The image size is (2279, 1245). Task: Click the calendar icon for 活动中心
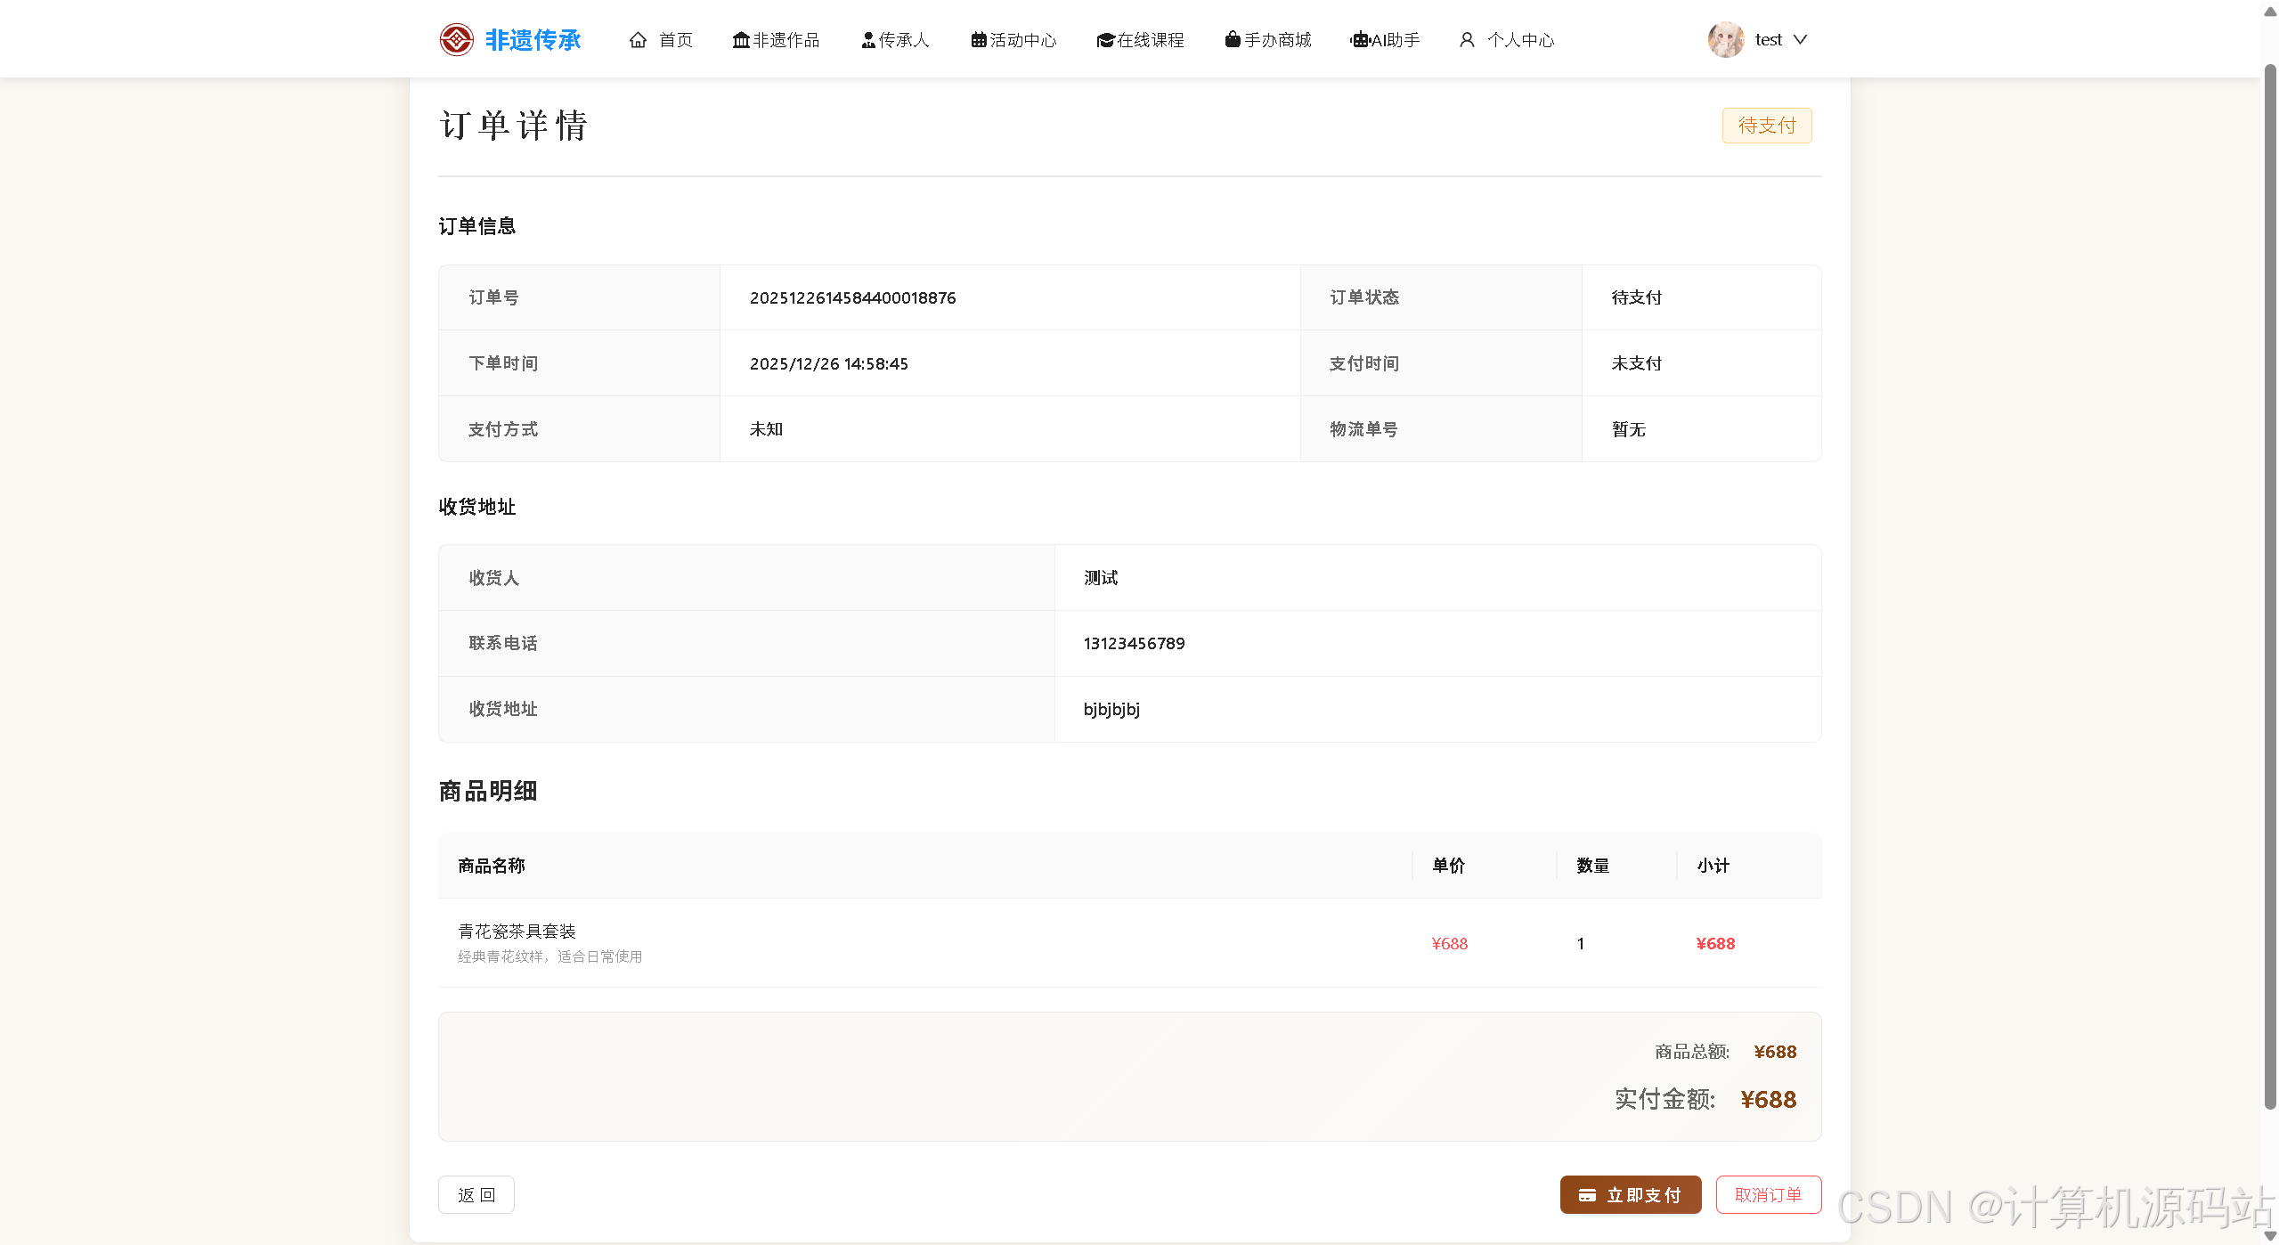978,40
